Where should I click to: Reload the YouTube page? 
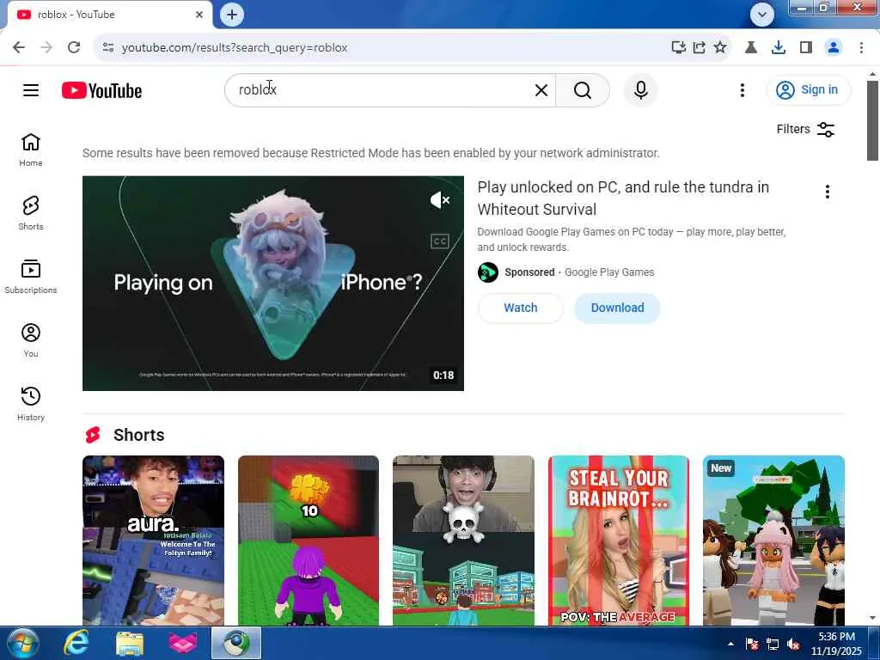pos(74,48)
